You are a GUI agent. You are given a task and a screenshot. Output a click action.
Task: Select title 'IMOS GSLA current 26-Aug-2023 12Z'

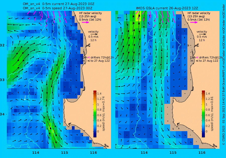(167, 8)
